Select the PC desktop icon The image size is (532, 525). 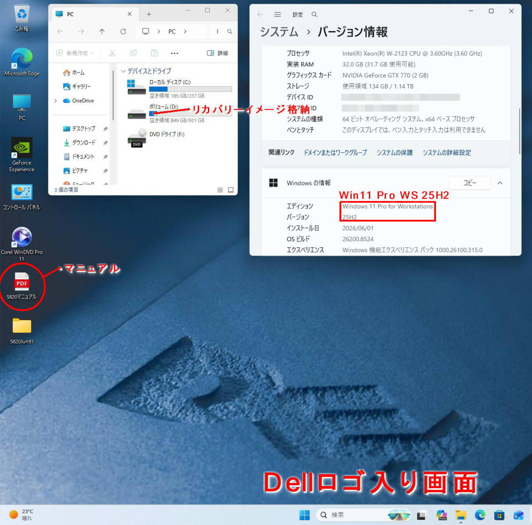pos(22,107)
